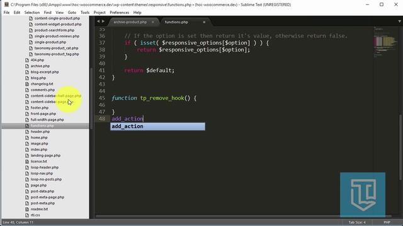Open single-product-reviews.php in sidebar
Screen dimensions: 403x226
[x=57, y=36]
